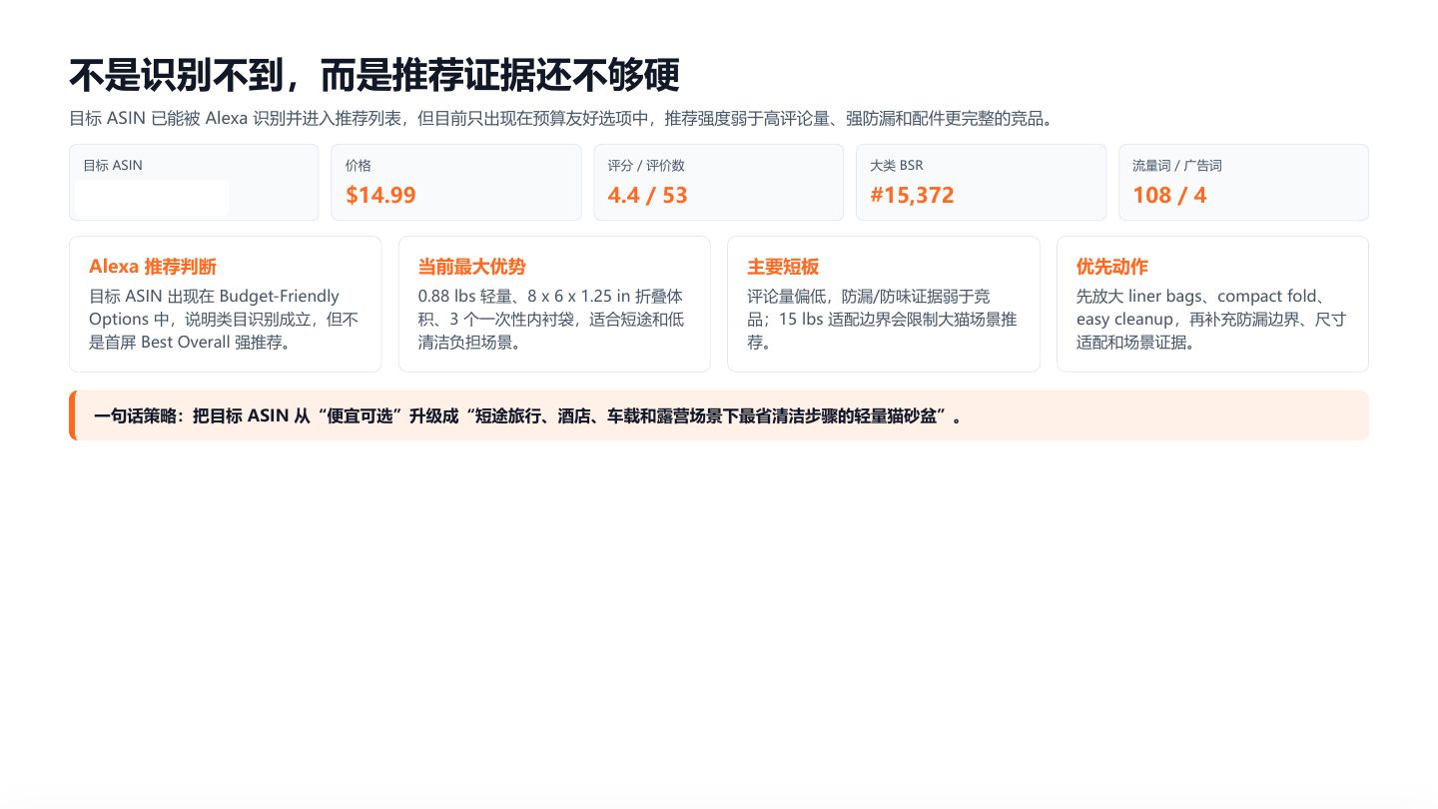Select the $14.99 price value
Image resolution: width=1438 pixels, height=809 pixels.
pos(380,195)
